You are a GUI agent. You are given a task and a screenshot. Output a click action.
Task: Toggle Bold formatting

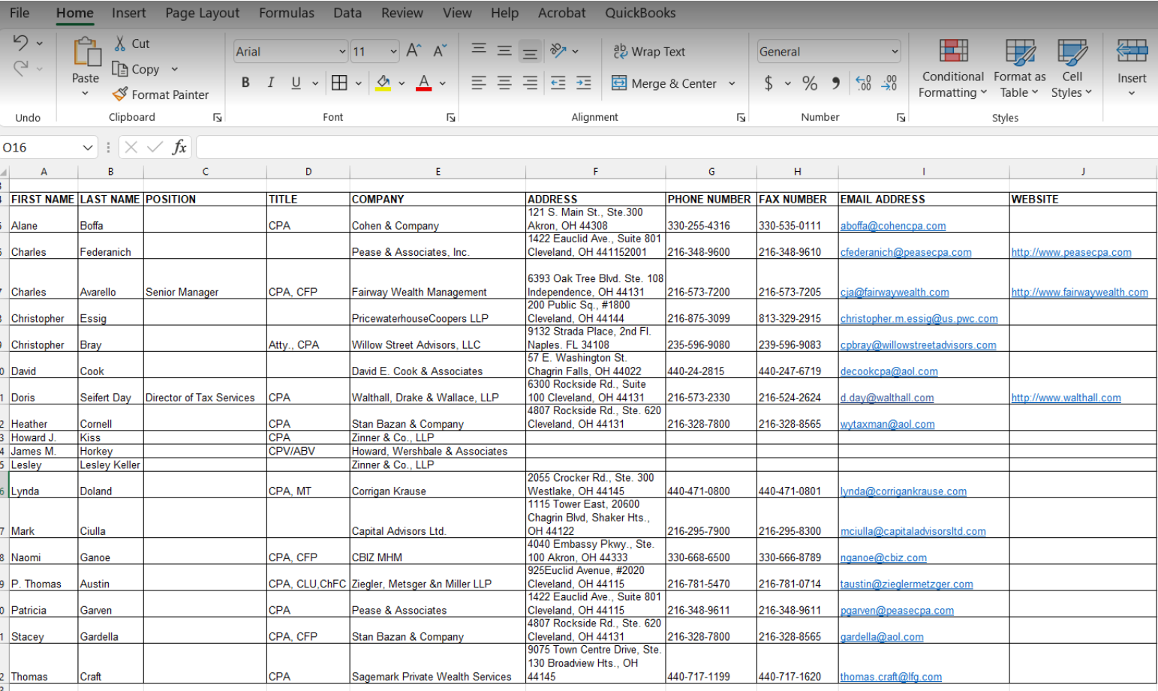click(245, 83)
